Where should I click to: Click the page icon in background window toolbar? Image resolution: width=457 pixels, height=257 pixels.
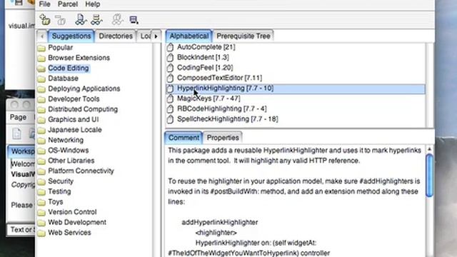point(16,133)
